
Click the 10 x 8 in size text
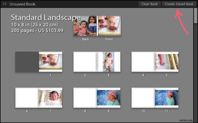[x=35, y=25]
